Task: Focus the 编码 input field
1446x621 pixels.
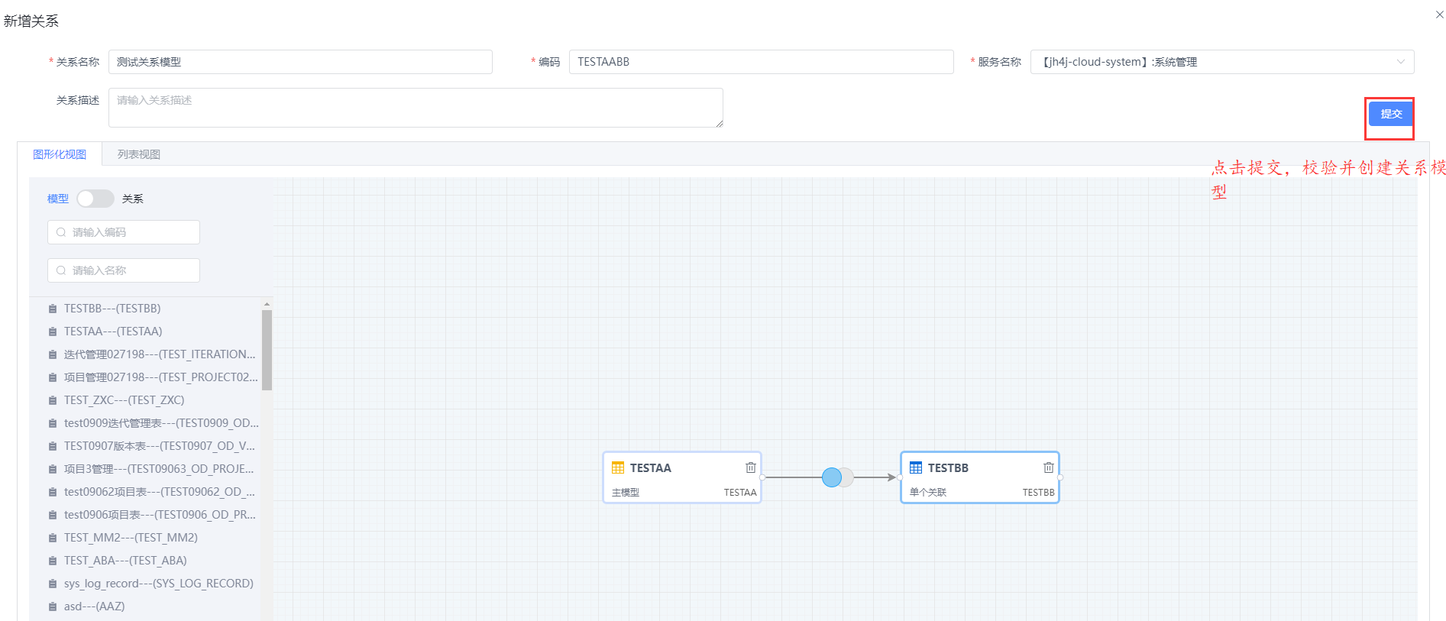Action: (x=762, y=62)
